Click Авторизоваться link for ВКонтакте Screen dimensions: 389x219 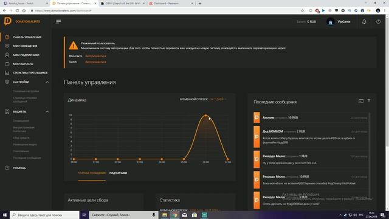pos(95,56)
